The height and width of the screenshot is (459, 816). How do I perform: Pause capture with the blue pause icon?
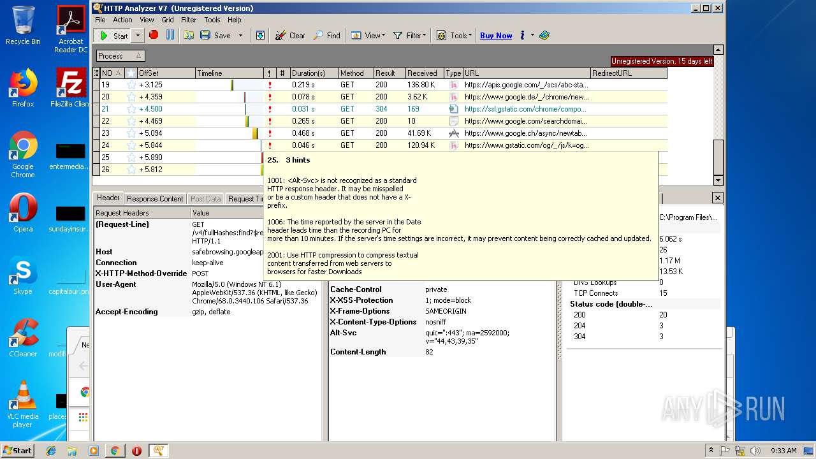[170, 35]
